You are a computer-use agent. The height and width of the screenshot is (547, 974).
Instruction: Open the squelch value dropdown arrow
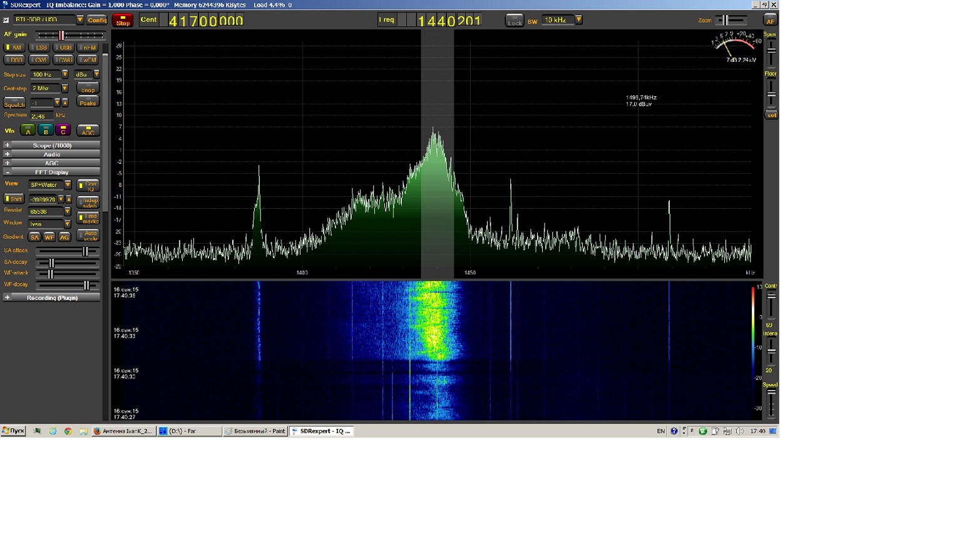[x=57, y=103]
